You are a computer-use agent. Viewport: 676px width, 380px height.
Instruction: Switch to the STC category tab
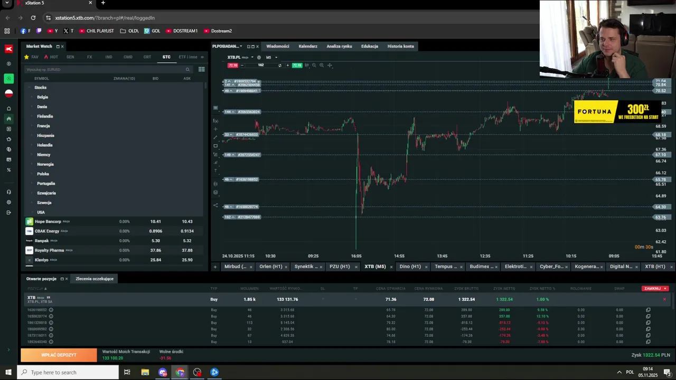click(166, 57)
